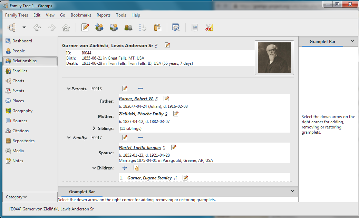Go forward to the next person
The height and width of the screenshot is (218, 359).
click(52, 28)
